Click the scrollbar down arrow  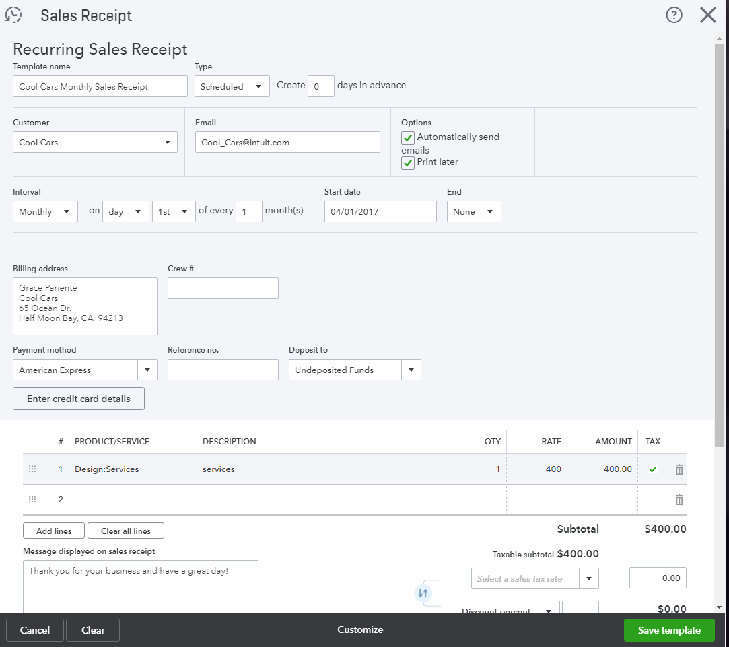[719, 607]
